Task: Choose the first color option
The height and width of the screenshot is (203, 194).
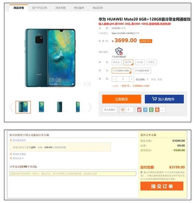Action: click(116, 62)
